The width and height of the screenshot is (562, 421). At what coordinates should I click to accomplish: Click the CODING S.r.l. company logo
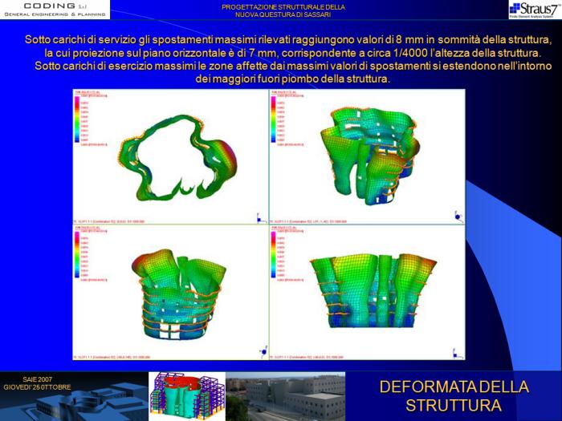[x=55, y=10]
